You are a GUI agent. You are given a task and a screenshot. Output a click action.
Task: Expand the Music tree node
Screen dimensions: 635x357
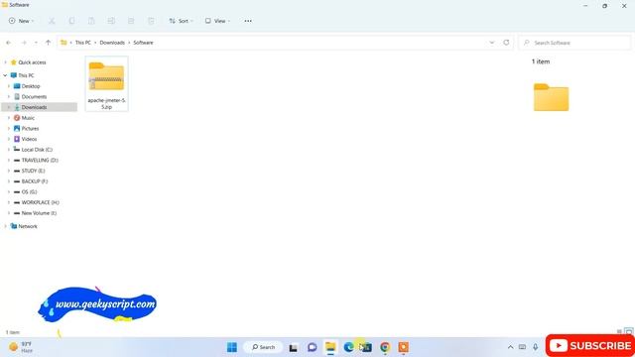[x=9, y=118]
